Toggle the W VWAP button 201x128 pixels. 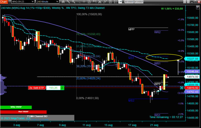pos(139,2)
